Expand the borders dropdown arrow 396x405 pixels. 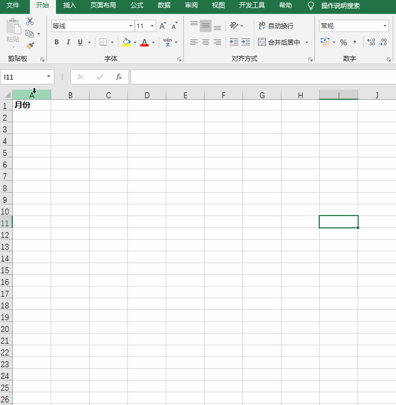[112, 42]
